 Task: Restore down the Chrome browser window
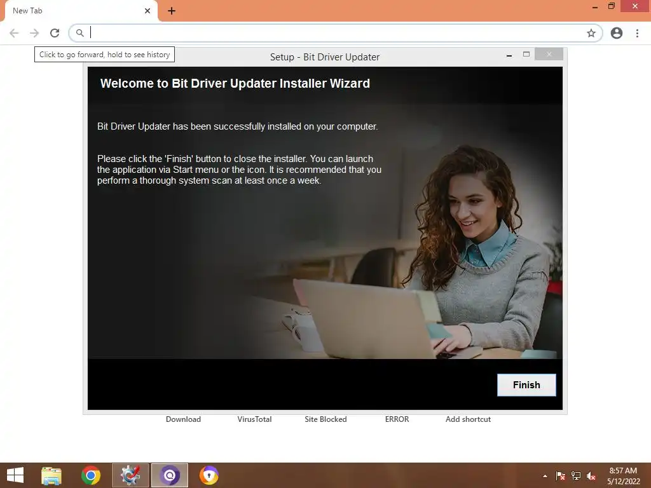(611, 6)
